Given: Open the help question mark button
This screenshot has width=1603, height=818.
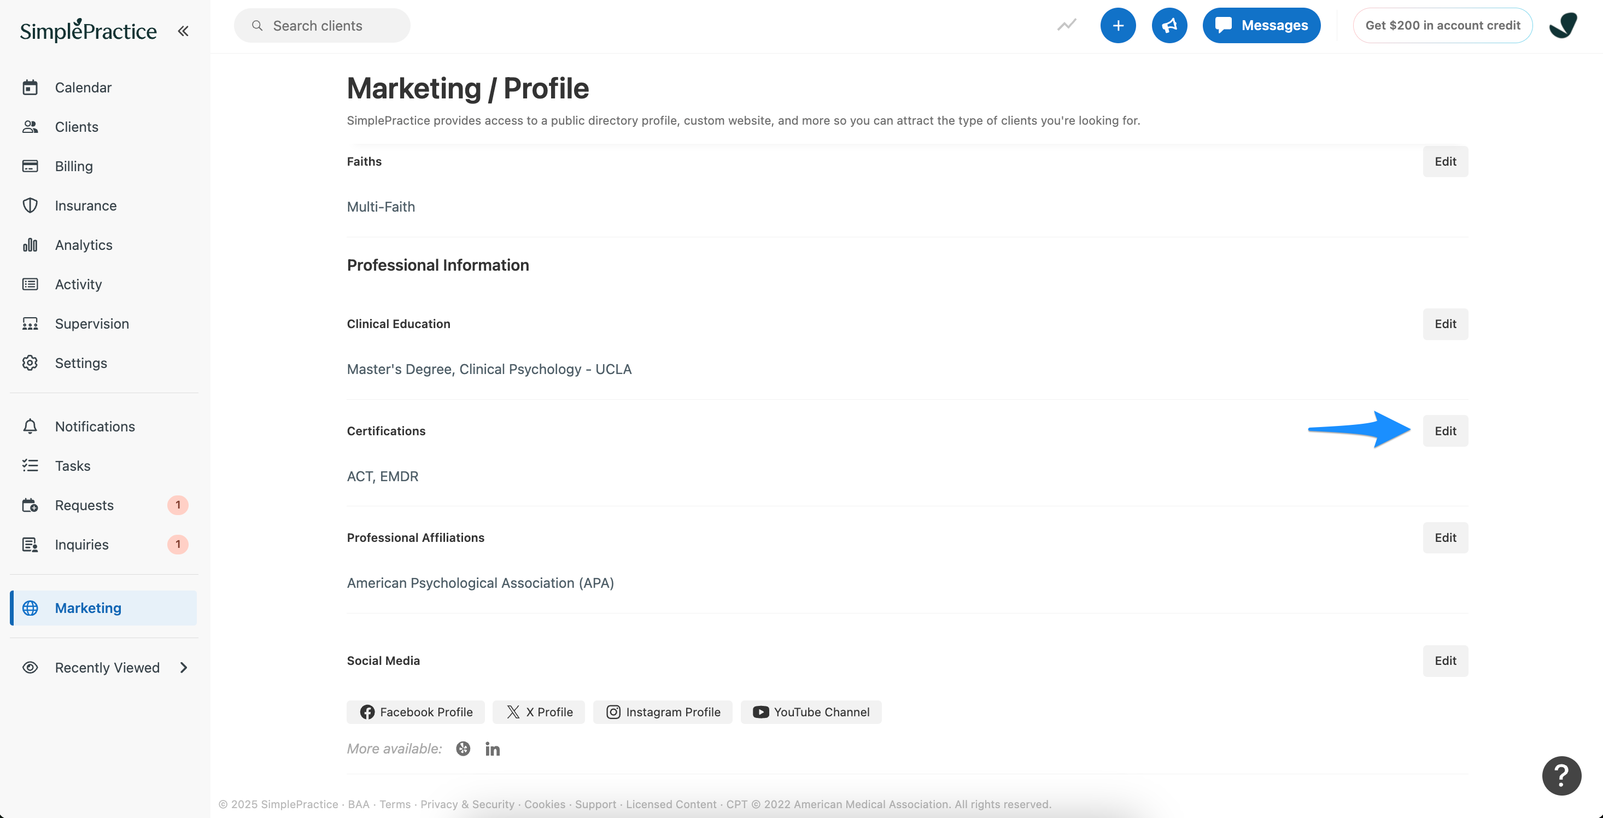Looking at the screenshot, I should point(1561,776).
